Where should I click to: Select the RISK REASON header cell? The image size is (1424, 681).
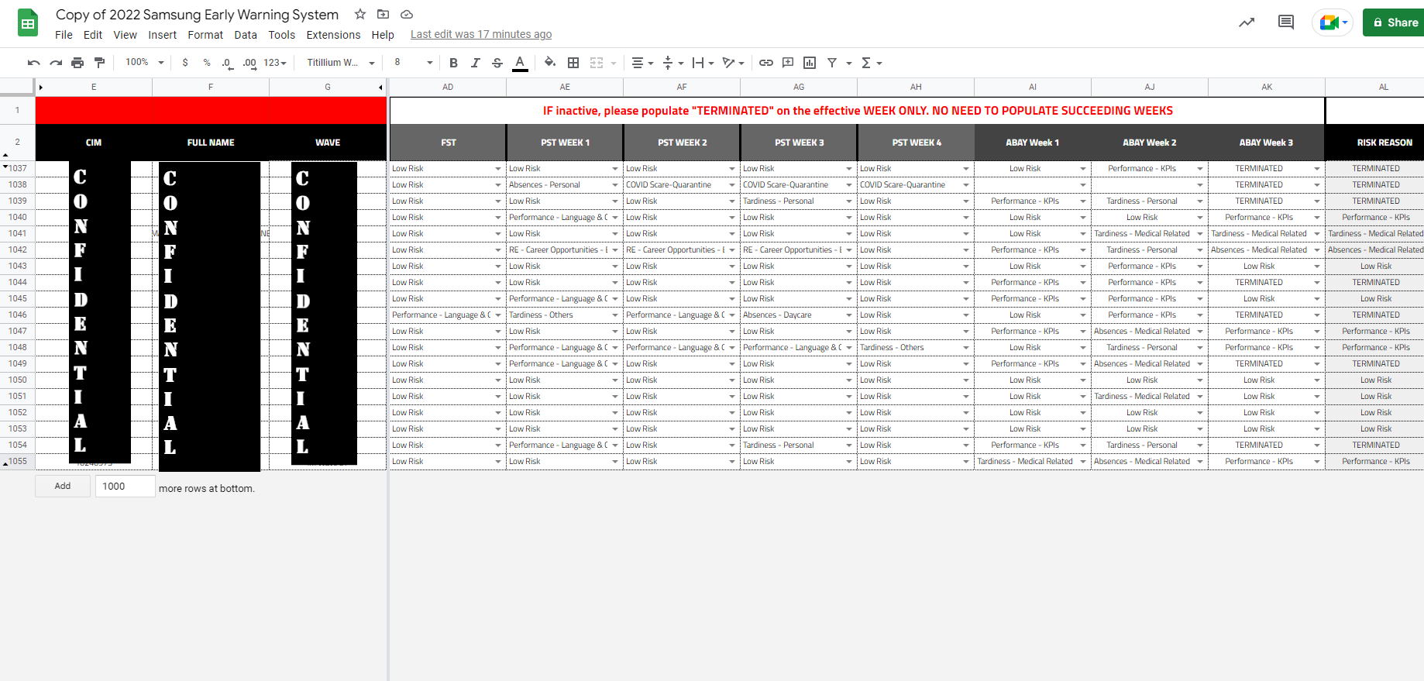[1374, 143]
